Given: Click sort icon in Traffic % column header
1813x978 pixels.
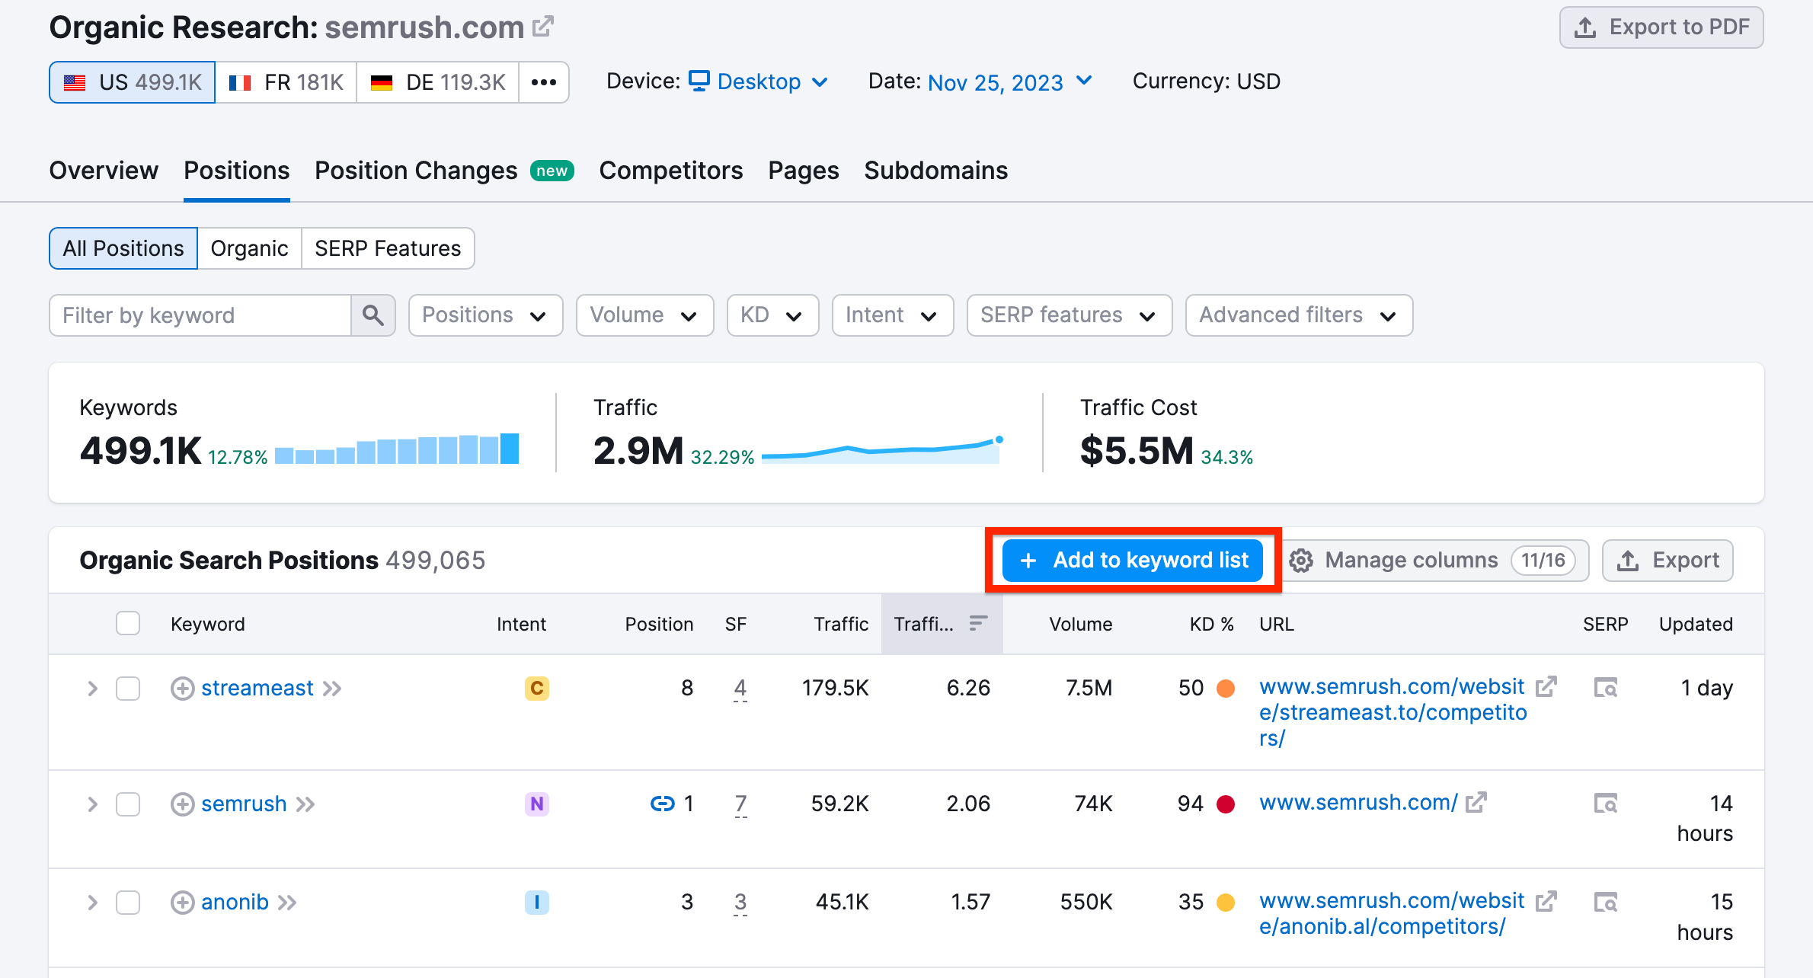Looking at the screenshot, I should [x=978, y=624].
